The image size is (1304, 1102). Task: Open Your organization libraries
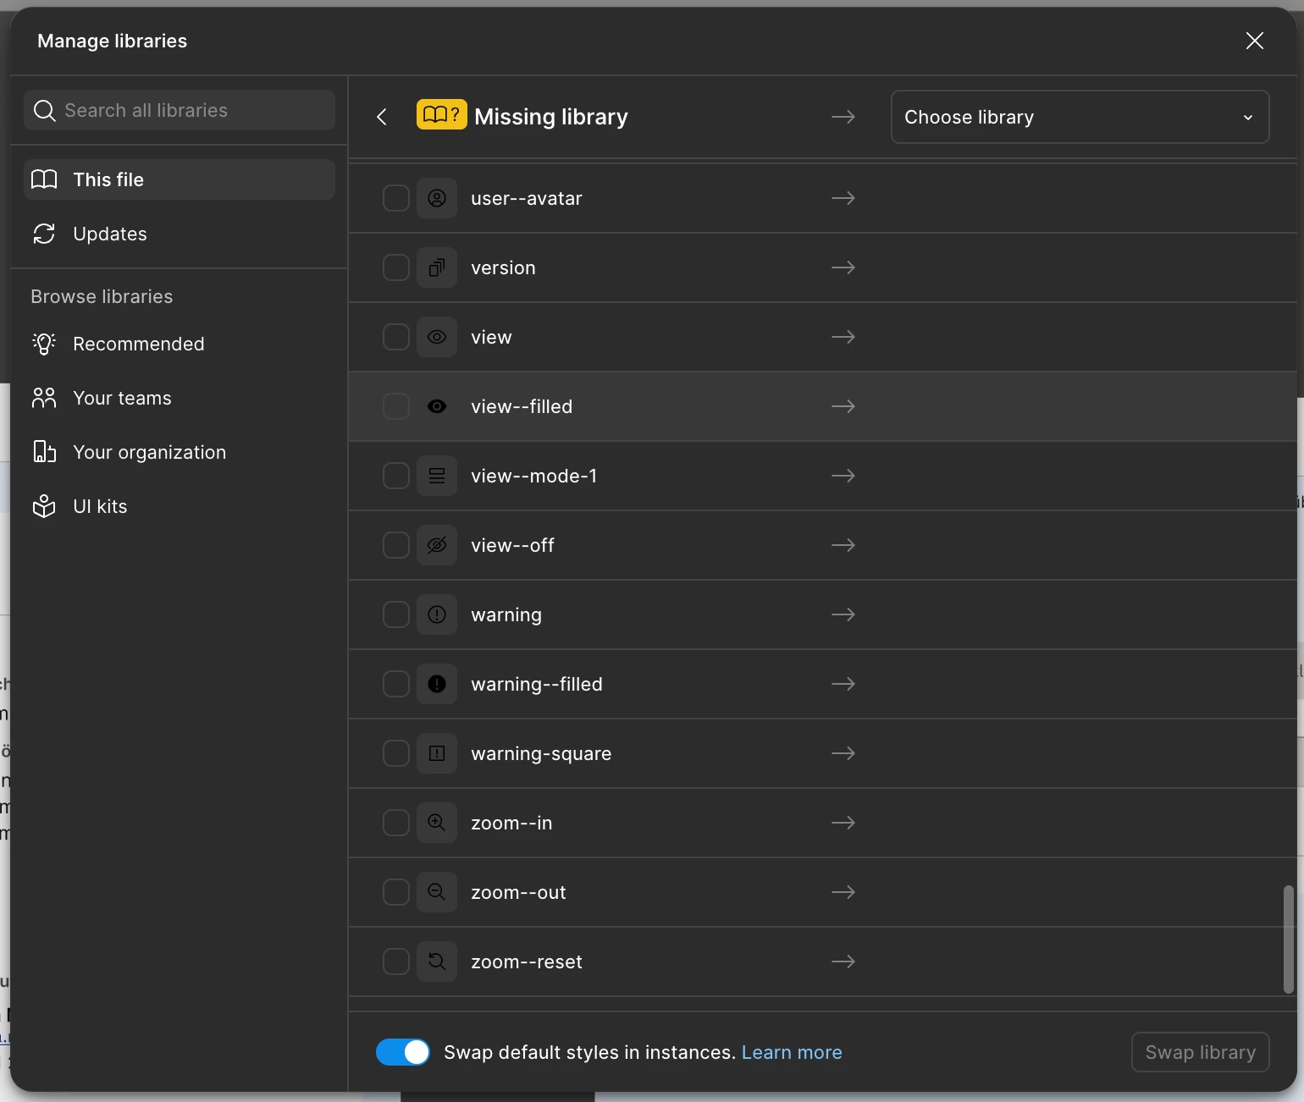[180, 452]
